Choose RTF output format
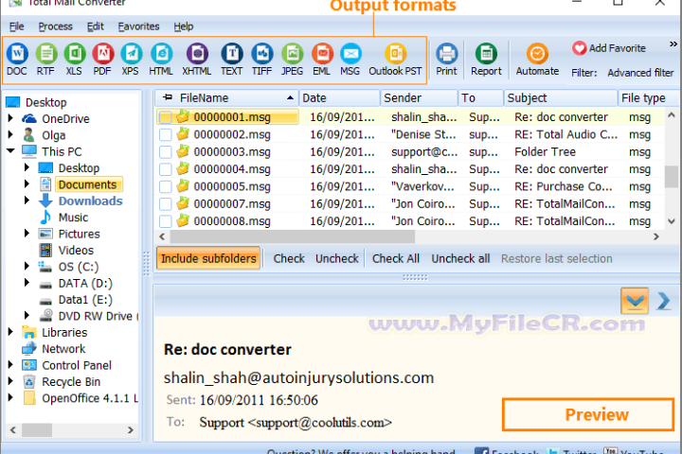Image resolution: width=682 pixels, height=454 pixels. tap(45, 60)
